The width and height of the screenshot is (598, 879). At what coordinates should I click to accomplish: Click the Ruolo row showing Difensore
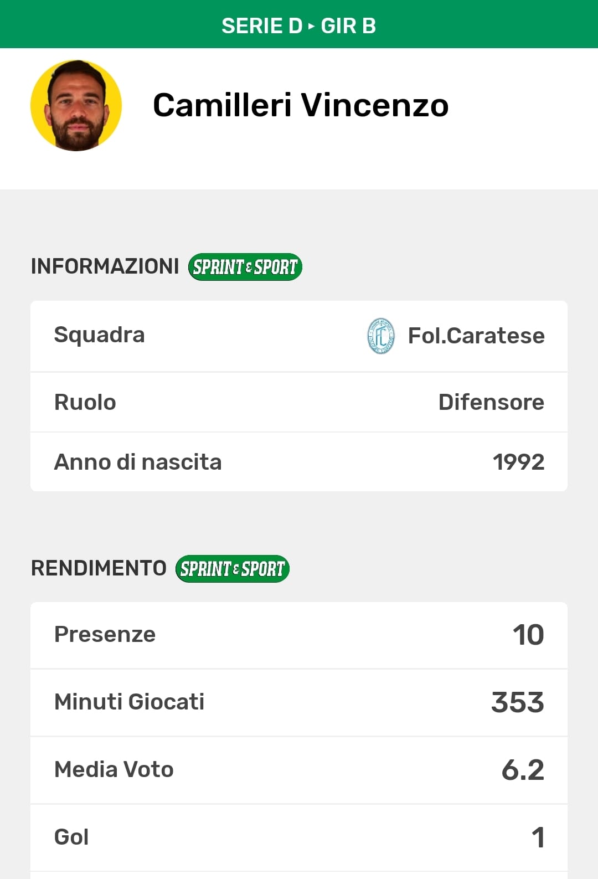pyautogui.click(x=299, y=402)
